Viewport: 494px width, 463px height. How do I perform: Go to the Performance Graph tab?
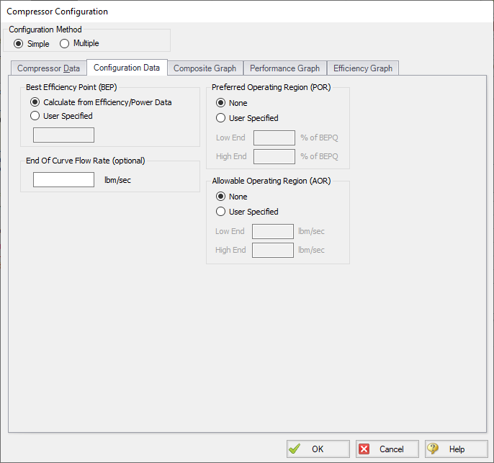point(284,68)
